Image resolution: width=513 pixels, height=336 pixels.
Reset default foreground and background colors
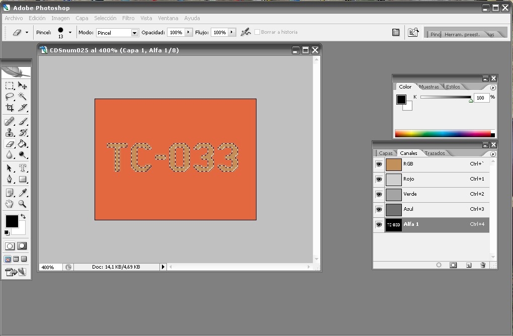(7, 232)
